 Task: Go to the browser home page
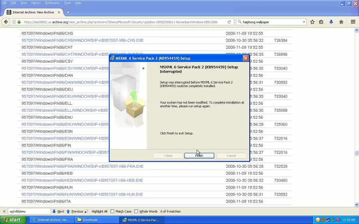341,22
